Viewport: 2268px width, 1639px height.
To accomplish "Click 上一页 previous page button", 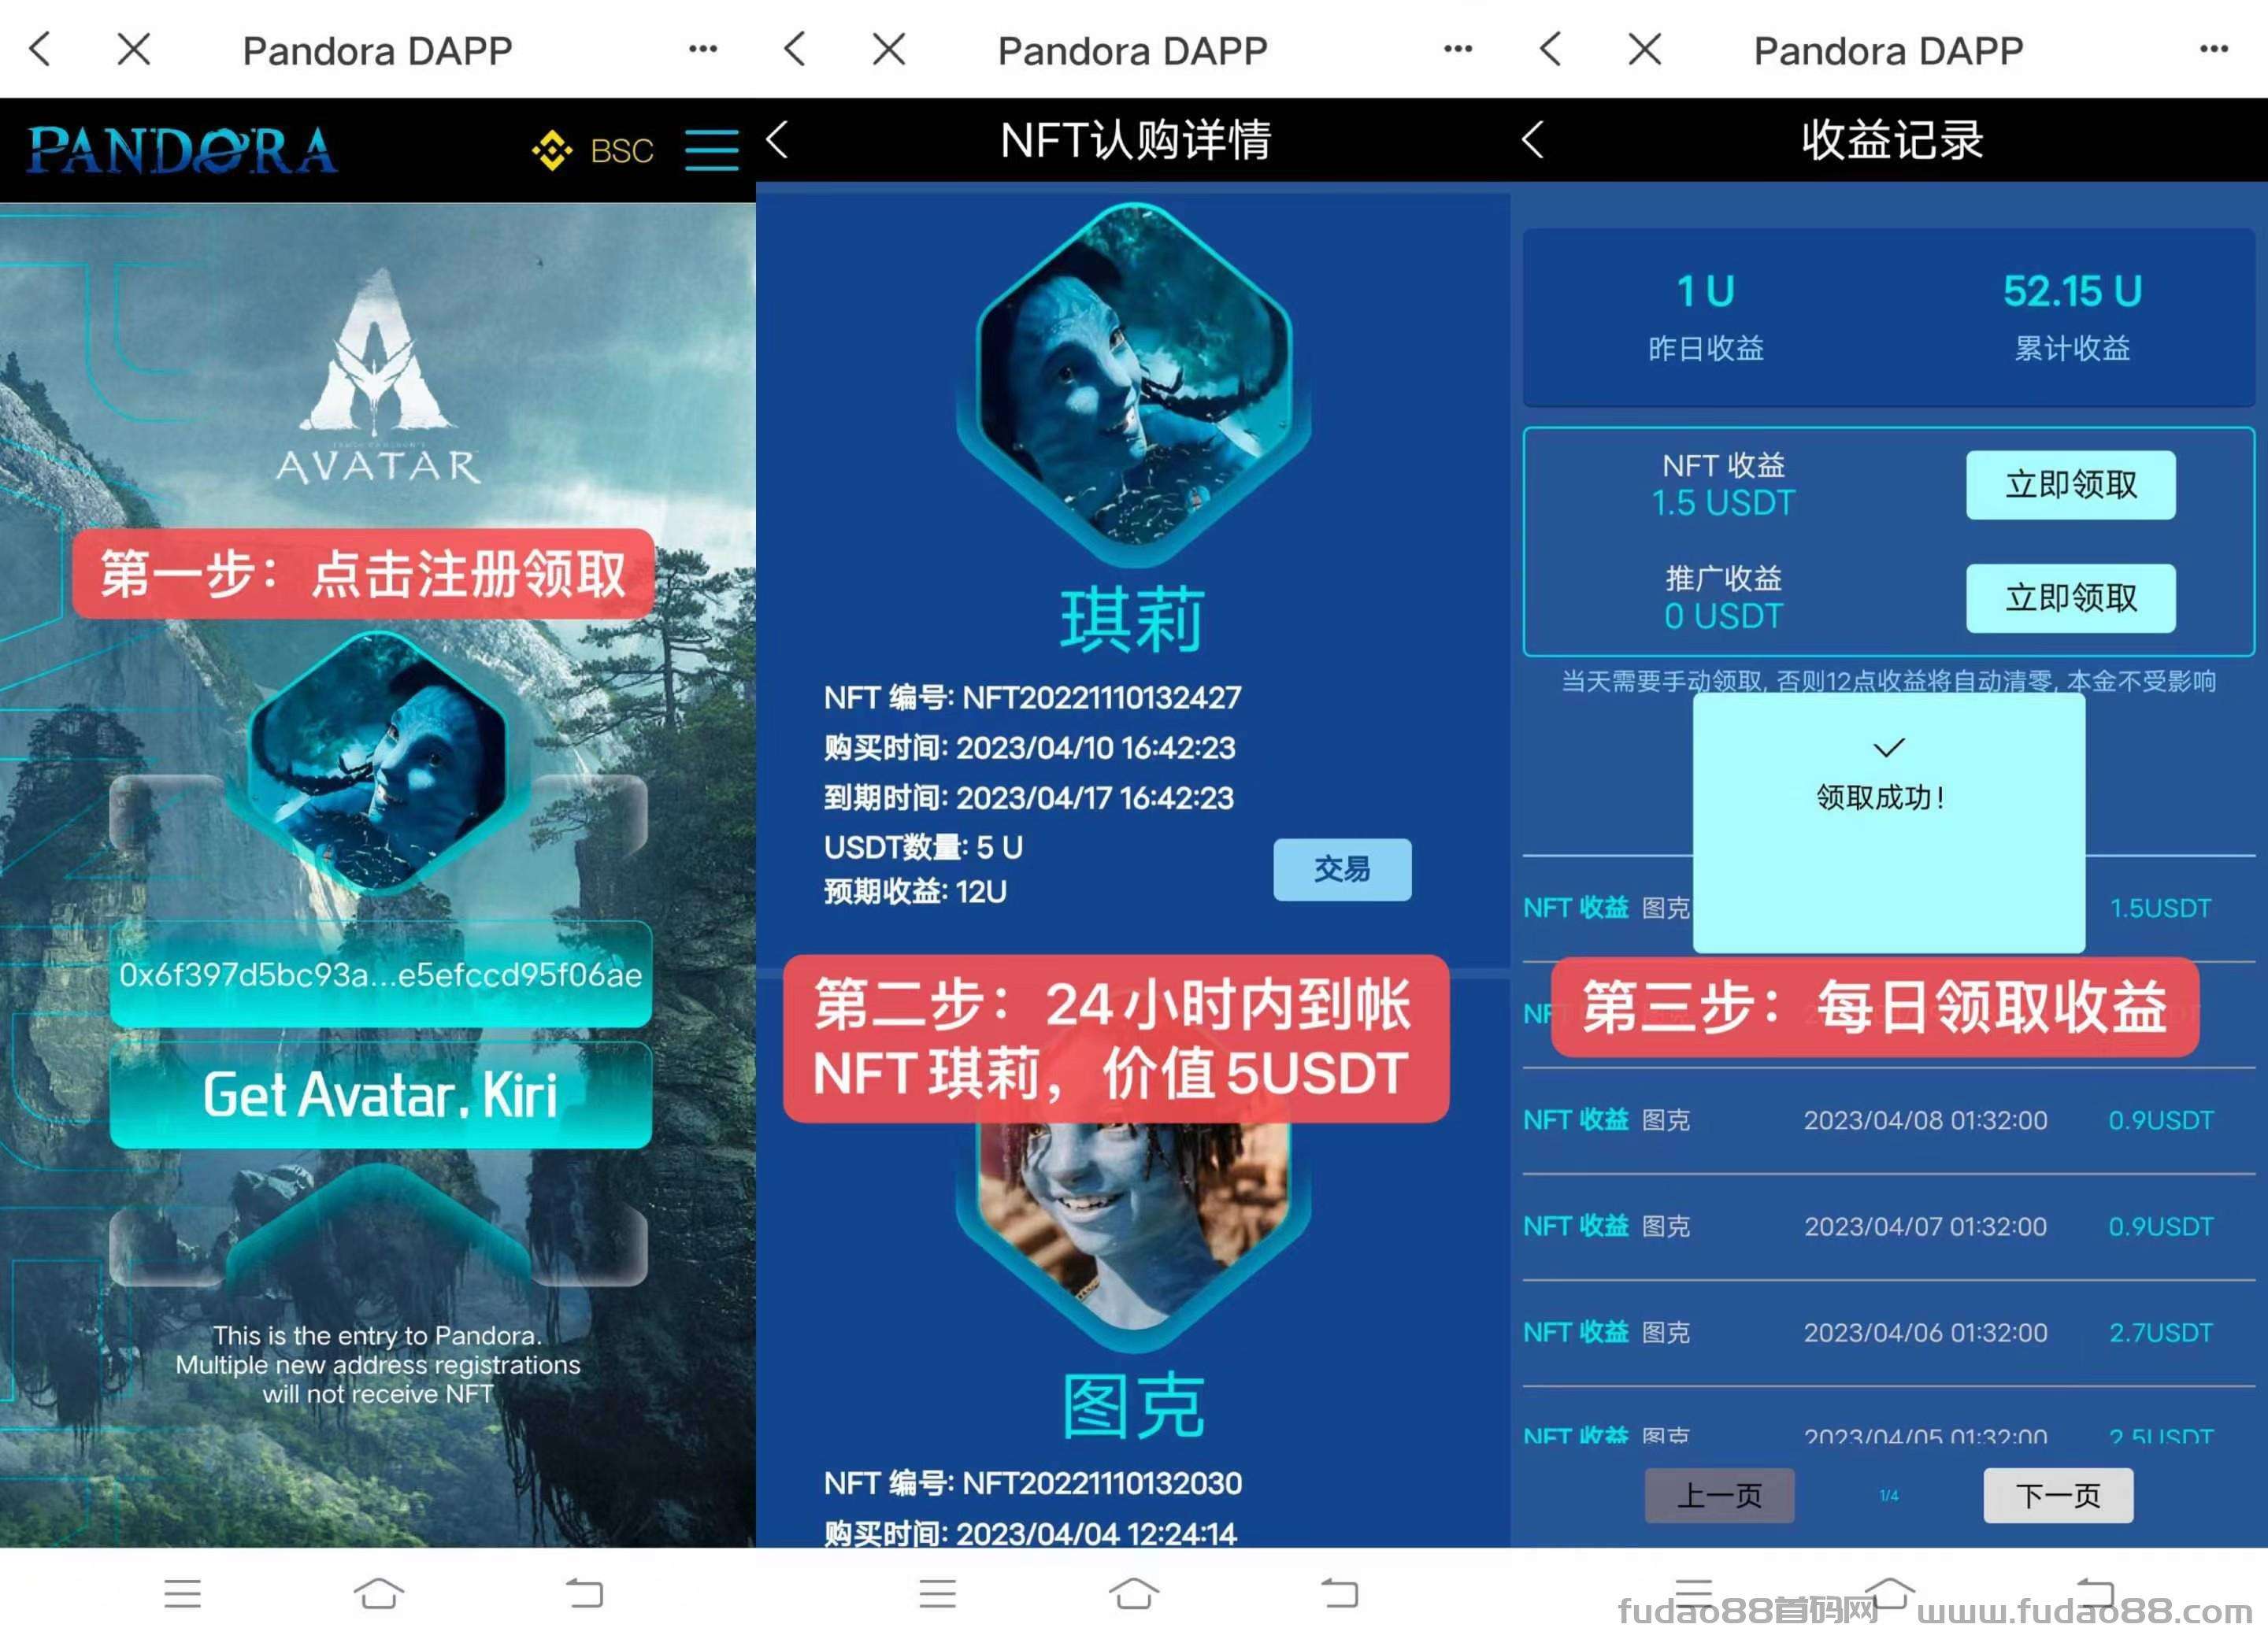I will 1719,1494.
